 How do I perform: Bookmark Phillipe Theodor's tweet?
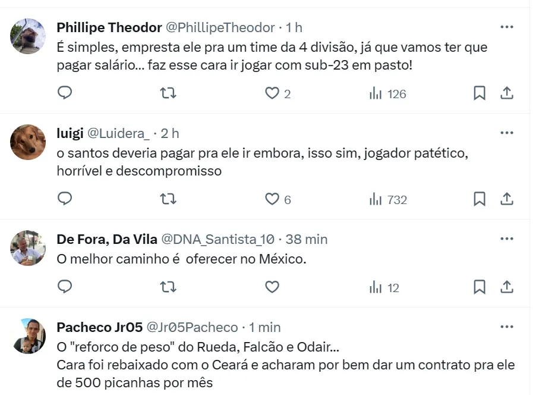[x=480, y=93]
